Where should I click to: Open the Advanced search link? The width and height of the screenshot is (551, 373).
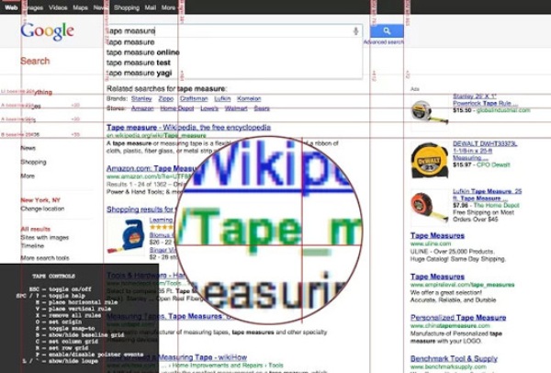(382, 42)
